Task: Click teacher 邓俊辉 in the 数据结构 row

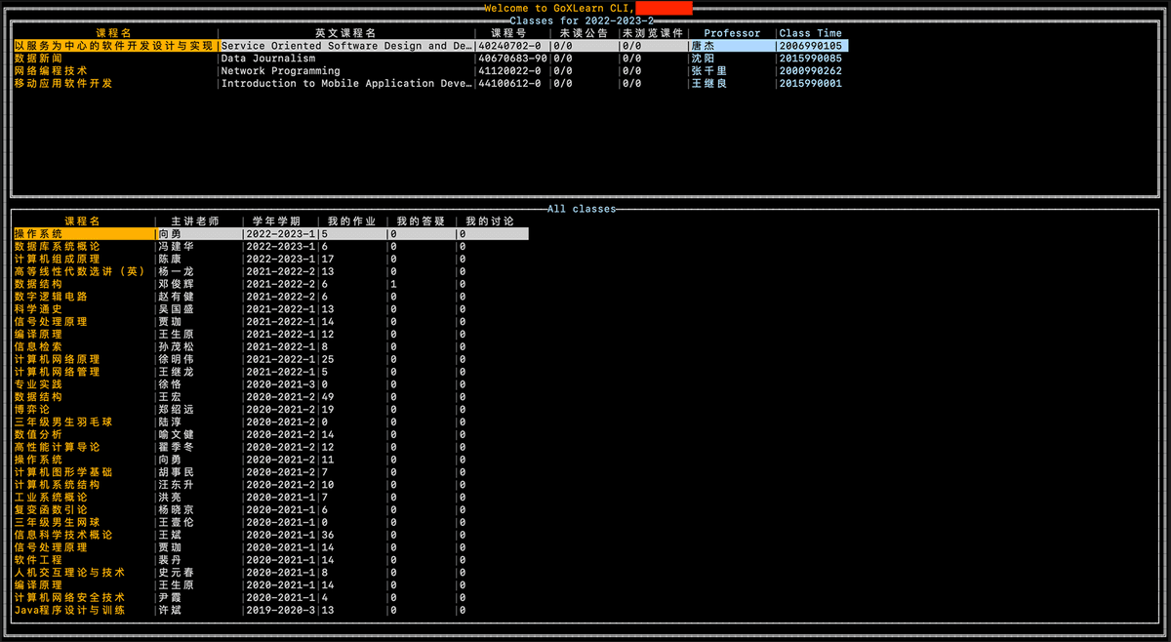Action: (176, 284)
